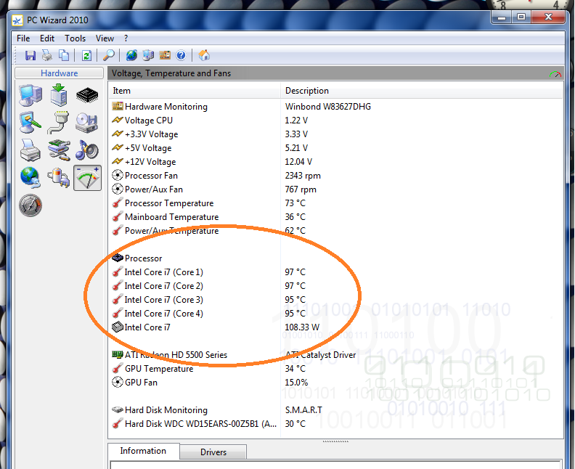Open the Edit menu

[47, 38]
